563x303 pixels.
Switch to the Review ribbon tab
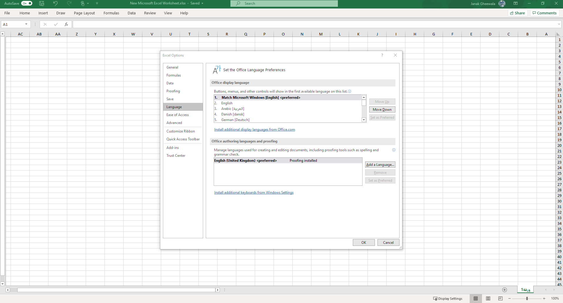pyautogui.click(x=150, y=13)
